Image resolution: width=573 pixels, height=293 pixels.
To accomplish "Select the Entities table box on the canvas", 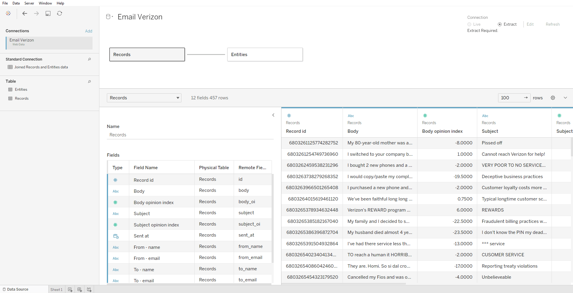I will [x=265, y=55].
